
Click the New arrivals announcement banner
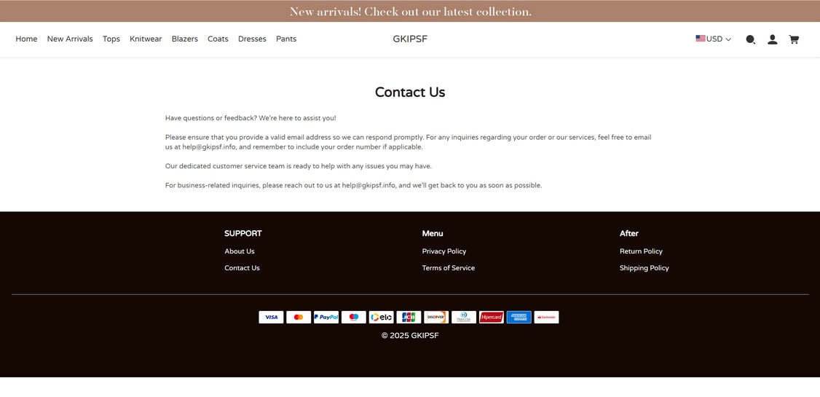tap(410, 11)
